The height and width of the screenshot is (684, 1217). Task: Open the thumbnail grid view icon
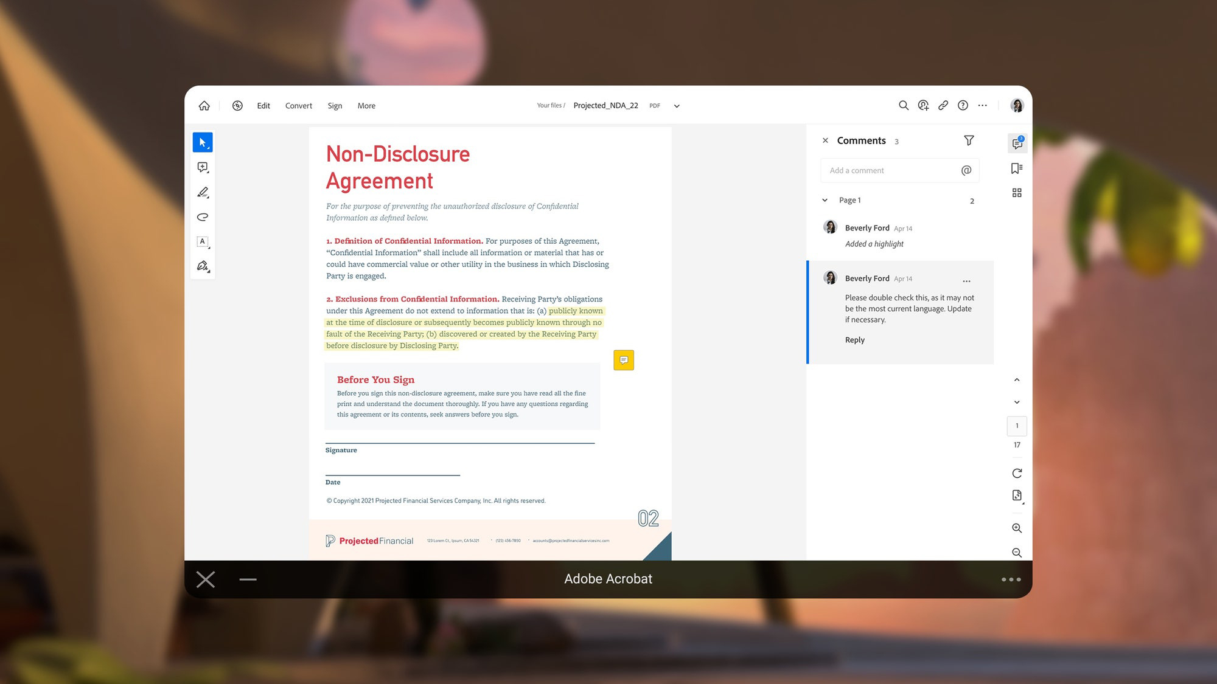click(x=1017, y=193)
